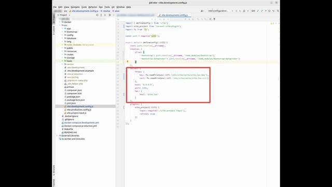Open the Refactor menu

point(93,7)
